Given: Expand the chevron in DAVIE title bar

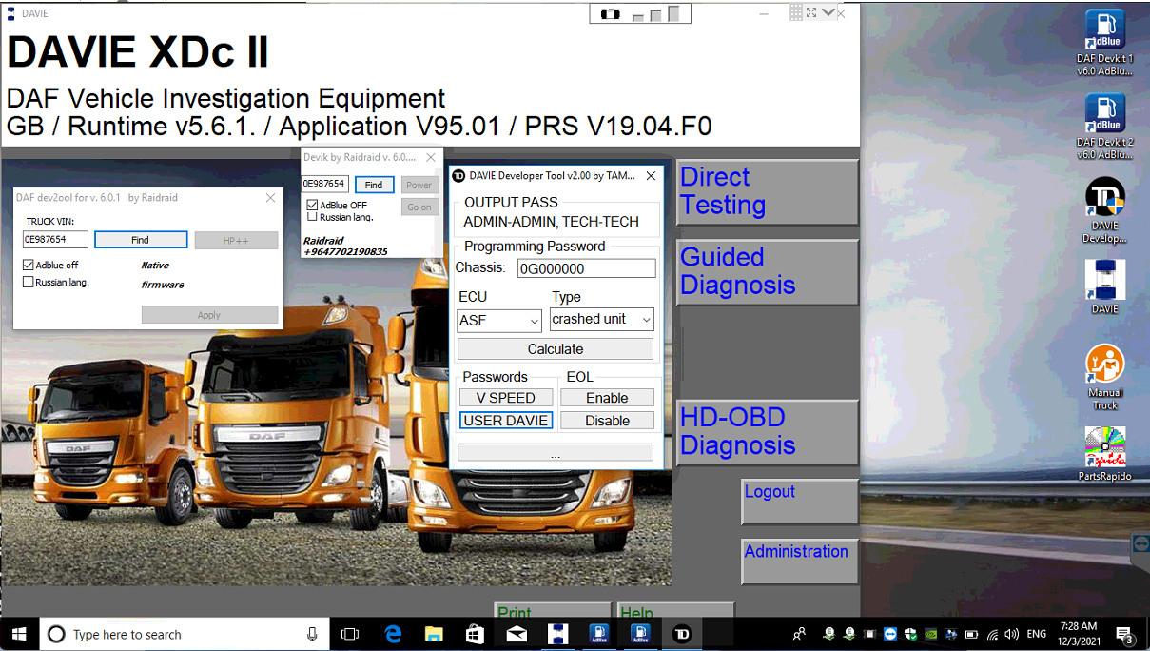Looking at the screenshot, I should 828,12.
